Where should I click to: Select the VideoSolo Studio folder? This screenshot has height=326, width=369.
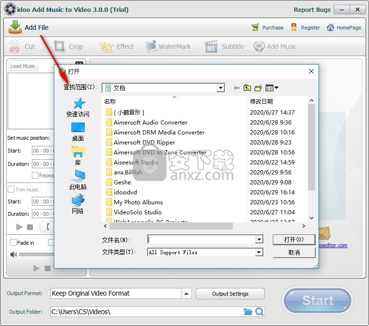pos(134,212)
